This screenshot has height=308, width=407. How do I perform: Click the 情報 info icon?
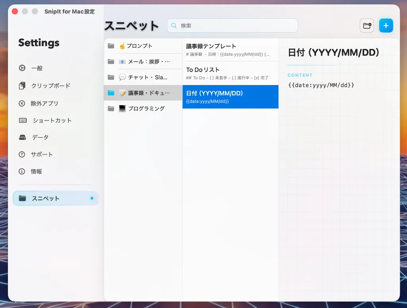[22, 171]
